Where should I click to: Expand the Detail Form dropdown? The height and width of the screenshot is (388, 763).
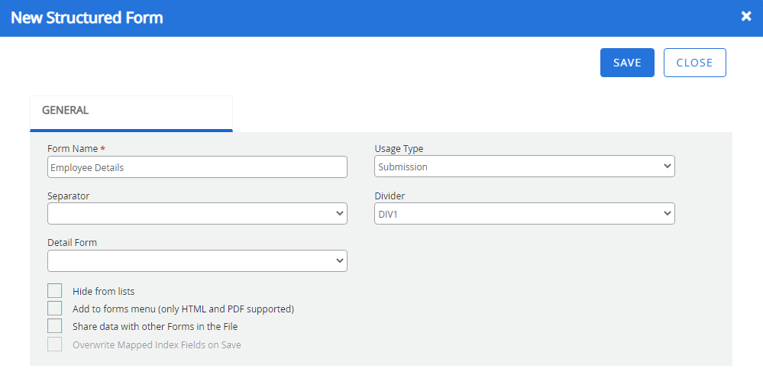pos(197,261)
